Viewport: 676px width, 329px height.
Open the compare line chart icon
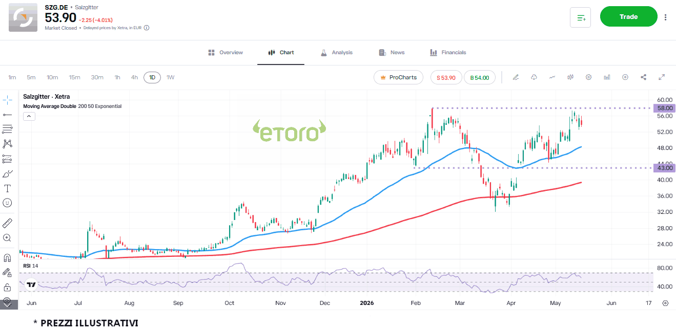point(552,77)
